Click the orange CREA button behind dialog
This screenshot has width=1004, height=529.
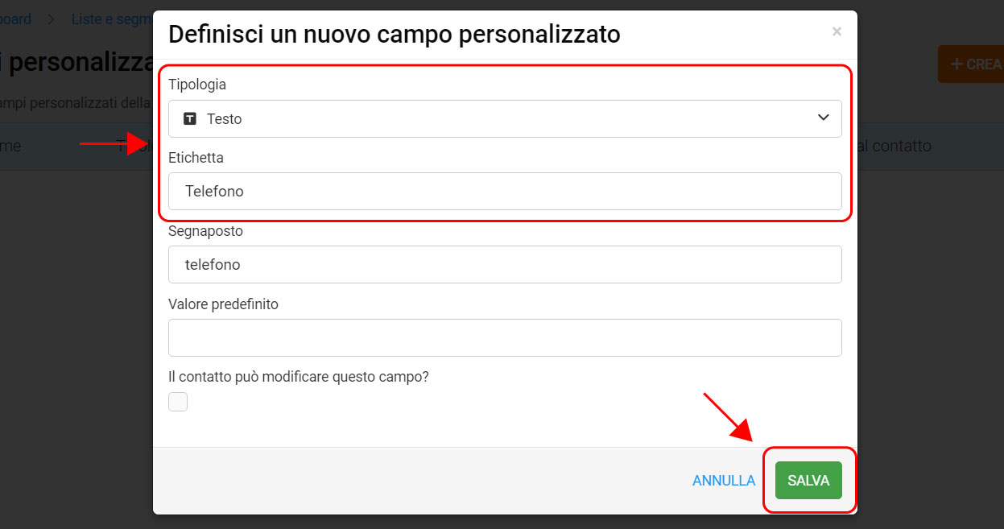point(971,64)
